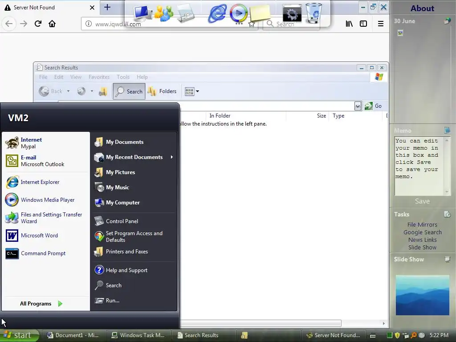Image resolution: width=456 pixels, height=342 pixels.
Task: Click horizontal scrollbar in Search Results
Action: pyautogui.click(x=260, y=323)
